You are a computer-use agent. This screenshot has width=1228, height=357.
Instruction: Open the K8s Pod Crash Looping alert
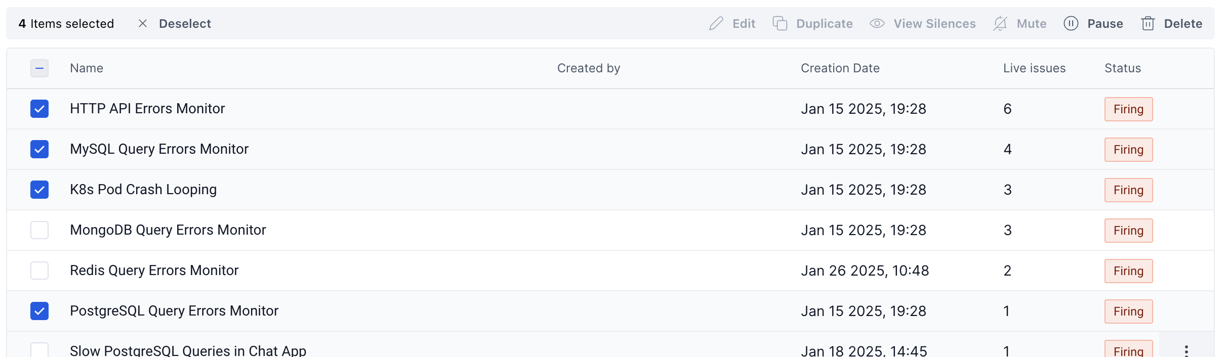click(143, 190)
